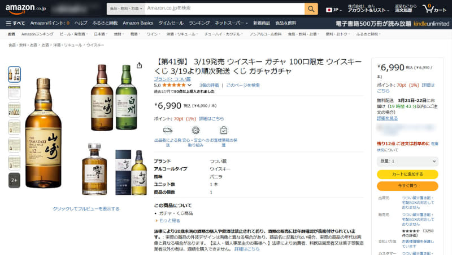The image size is (452, 255).
Task: Select the fourth product thumbnail
Action: (x=14, y=127)
